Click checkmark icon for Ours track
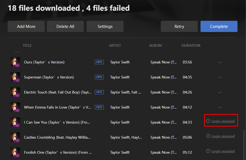The image size is (246, 160). pos(220,62)
